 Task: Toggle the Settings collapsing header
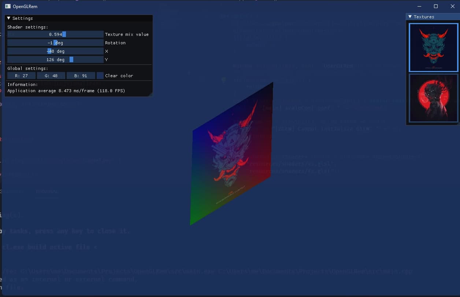(x=22, y=18)
